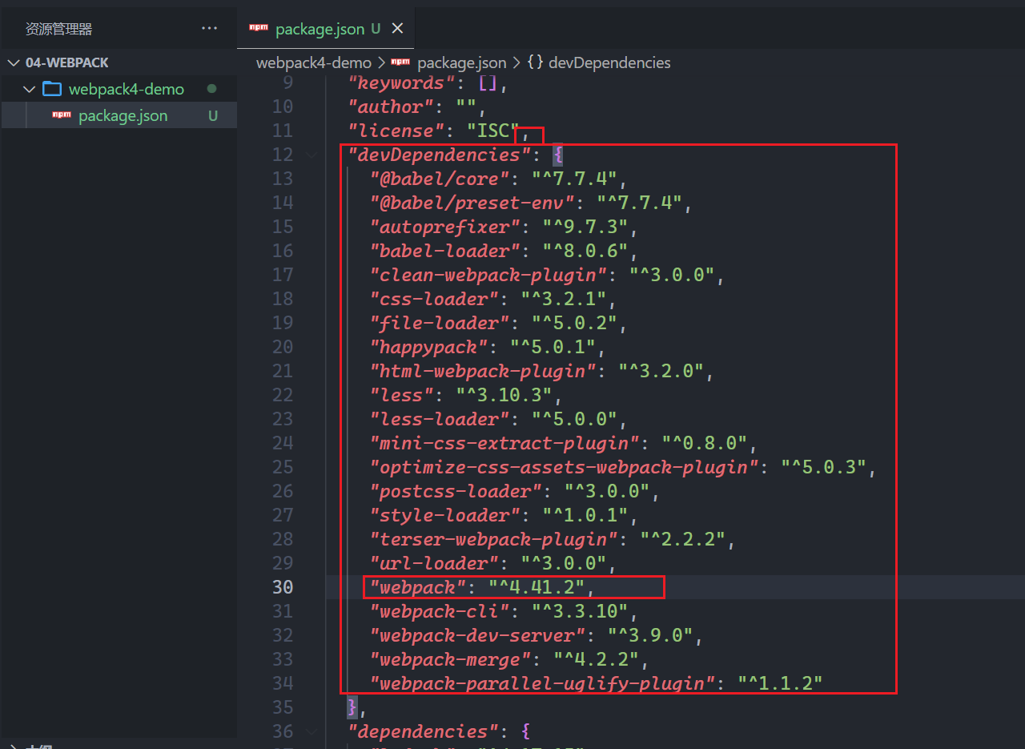The width and height of the screenshot is (1025, 749).
Task: Click the "terser-webpack-plugin" key
Action: click(494, 539)
